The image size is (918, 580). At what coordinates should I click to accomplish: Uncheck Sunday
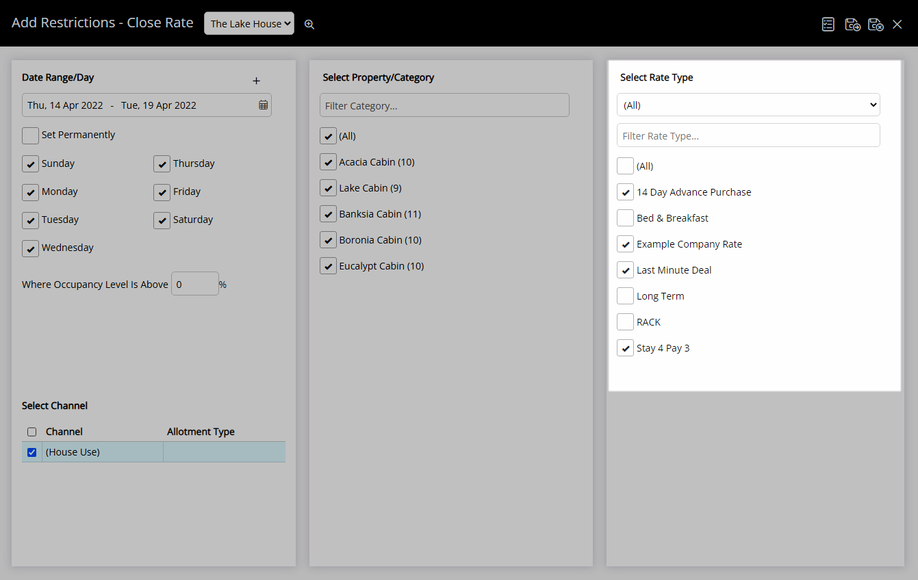30,164
